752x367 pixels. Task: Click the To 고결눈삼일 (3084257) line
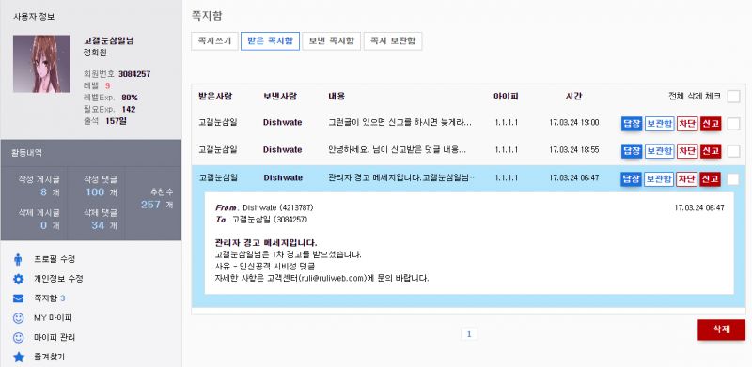(261, 220)
